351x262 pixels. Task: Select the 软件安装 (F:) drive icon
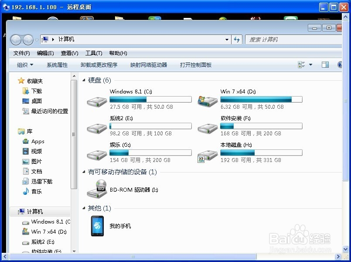point(208,128)
